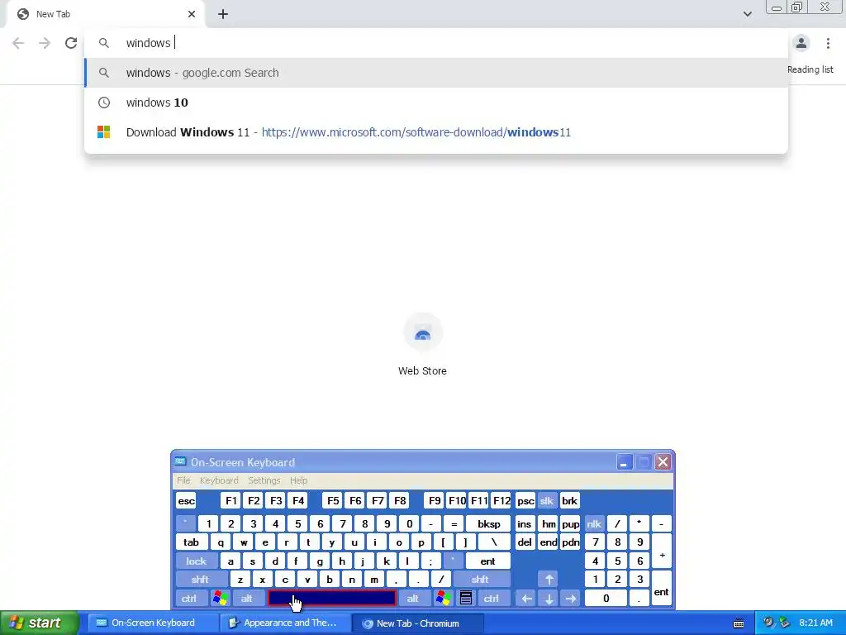Image resolution: width=846 pixels, height=635 pixels.
Task: Open the Settings menu in On-Screen Keyboard
Action: (x=264, y=480)
